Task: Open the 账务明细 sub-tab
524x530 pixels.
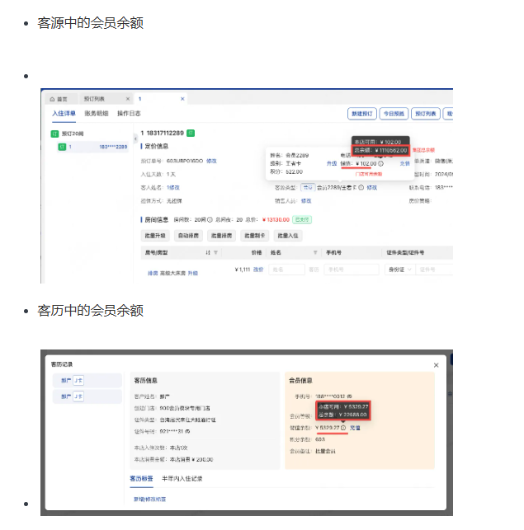Action: point(96,114)
